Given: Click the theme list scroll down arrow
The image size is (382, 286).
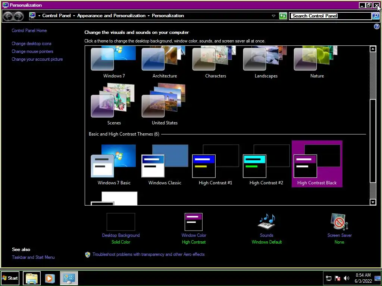Looking at the screenshot, I should point(373,202).
